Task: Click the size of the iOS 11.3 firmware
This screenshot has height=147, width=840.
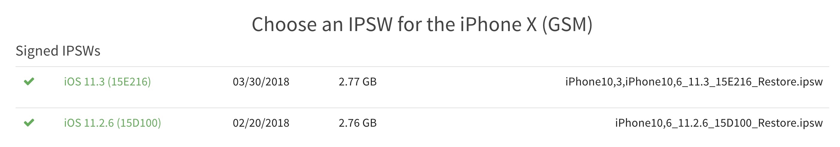Action: point(357,81)
